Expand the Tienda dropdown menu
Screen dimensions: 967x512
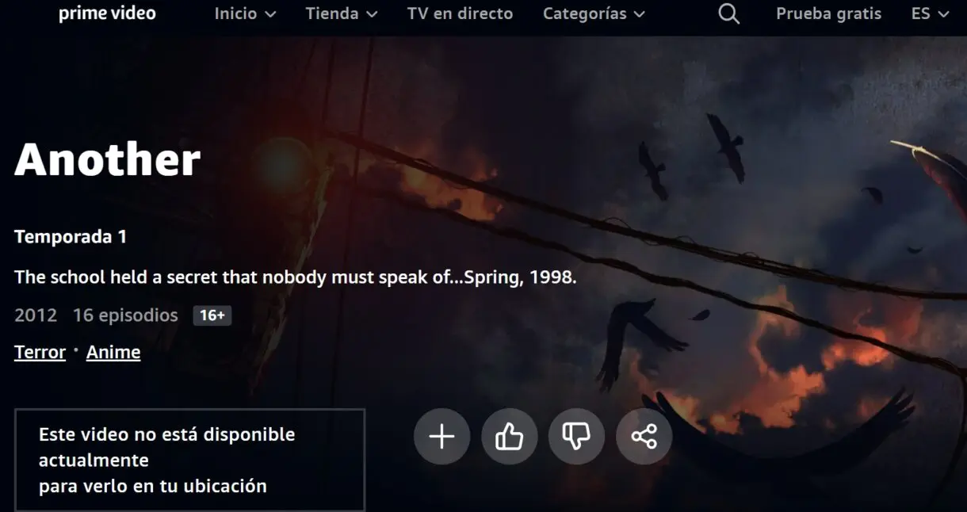[342, 13]
